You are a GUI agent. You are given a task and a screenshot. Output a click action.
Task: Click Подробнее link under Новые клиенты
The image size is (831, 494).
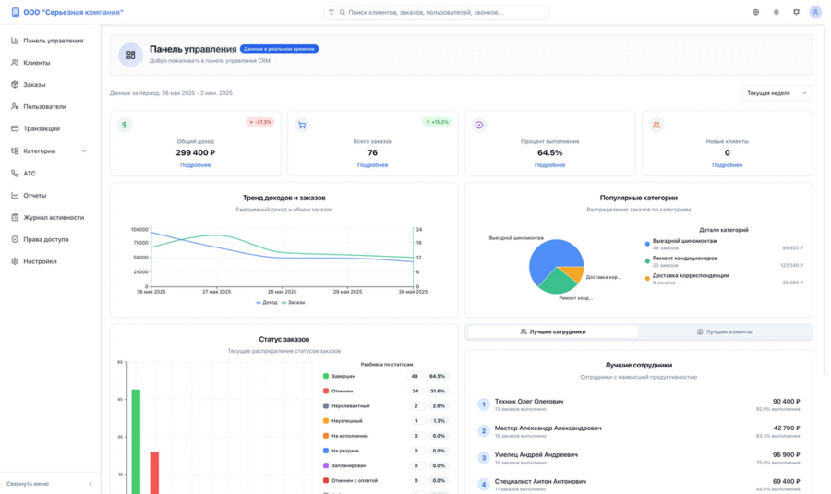point(727,165)
